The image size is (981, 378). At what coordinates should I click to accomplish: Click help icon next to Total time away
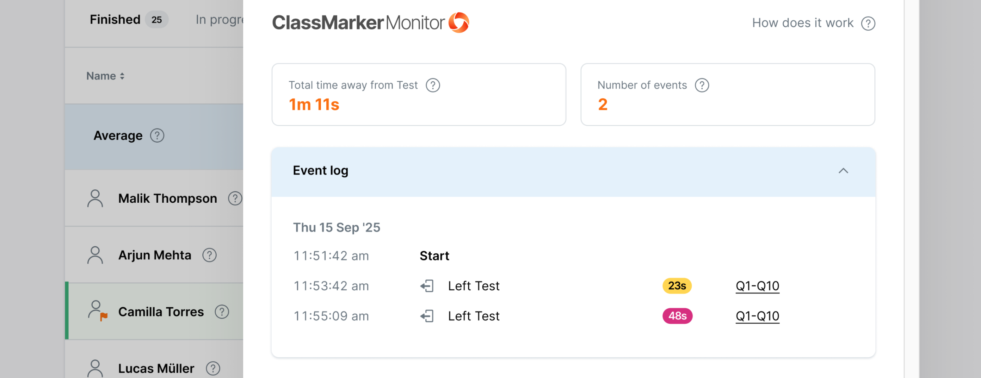click(x=433, y=85)
